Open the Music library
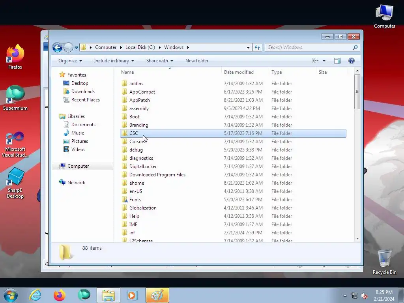This screenshot has width=404, height=303. pyautogui.click(x=78, y=133)
